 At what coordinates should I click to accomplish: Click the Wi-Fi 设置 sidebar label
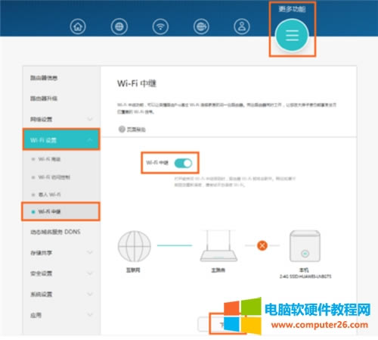tap(43, 140)
